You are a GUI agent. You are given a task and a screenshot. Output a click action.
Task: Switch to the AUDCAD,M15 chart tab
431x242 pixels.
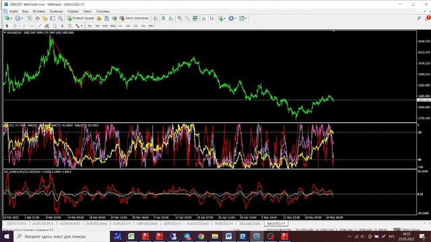coord(43,224)
